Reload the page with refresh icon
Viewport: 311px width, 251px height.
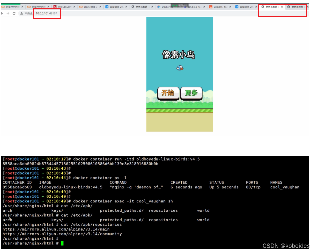pos(14,13)
